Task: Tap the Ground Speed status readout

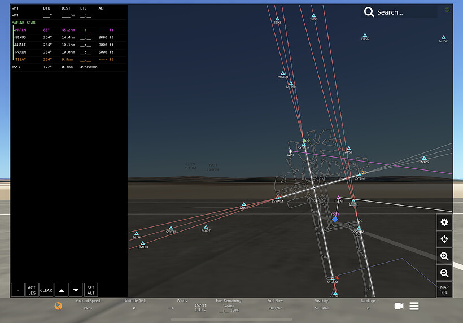Action: [88, 304]
